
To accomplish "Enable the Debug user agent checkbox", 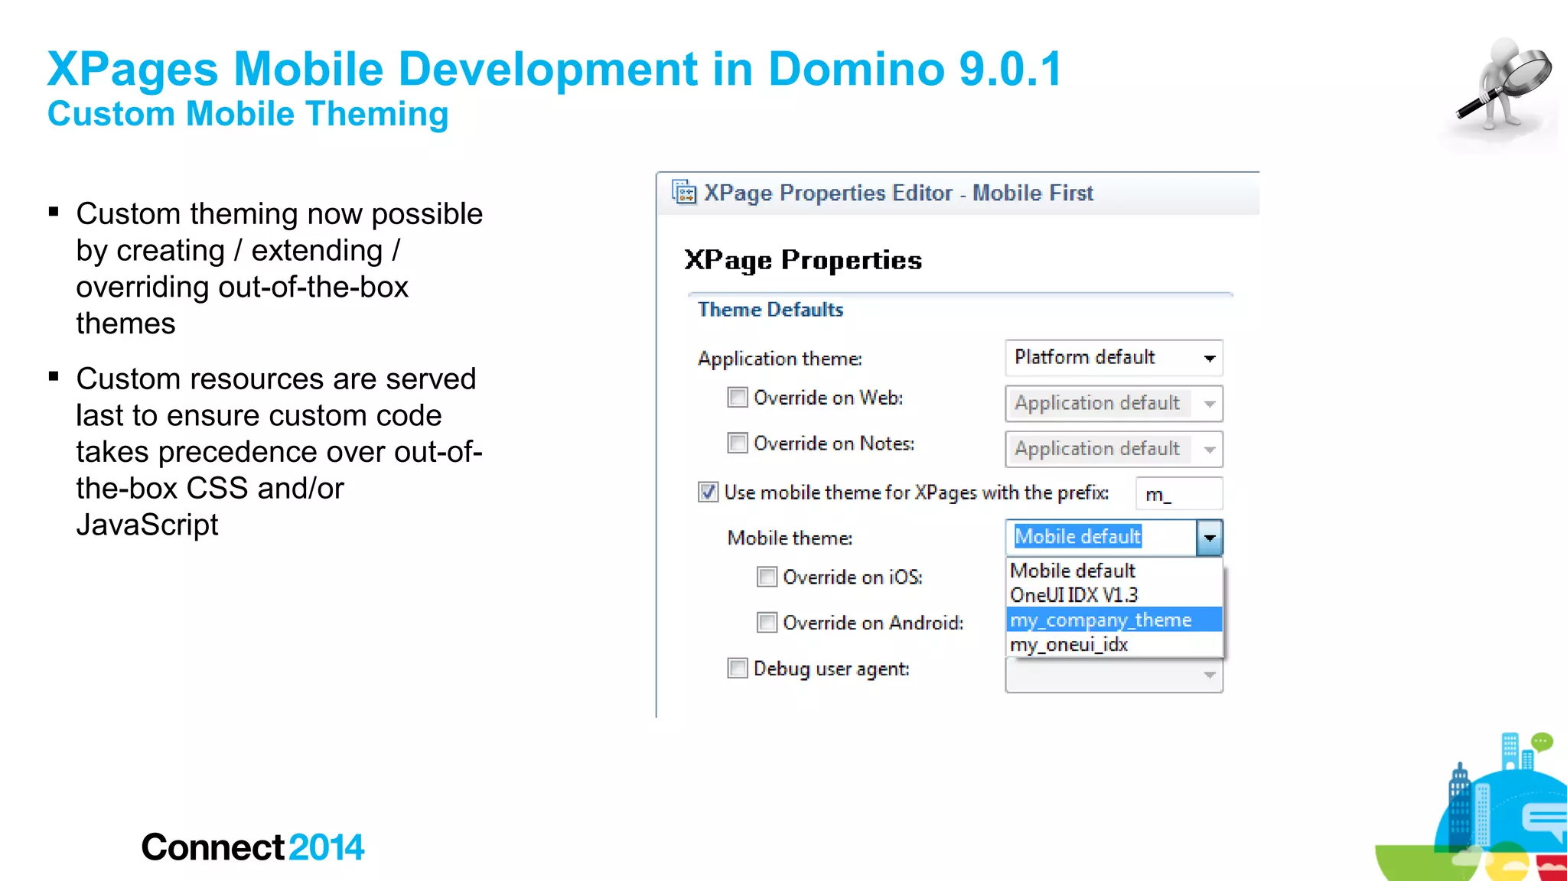I will [x=738, y=668].
